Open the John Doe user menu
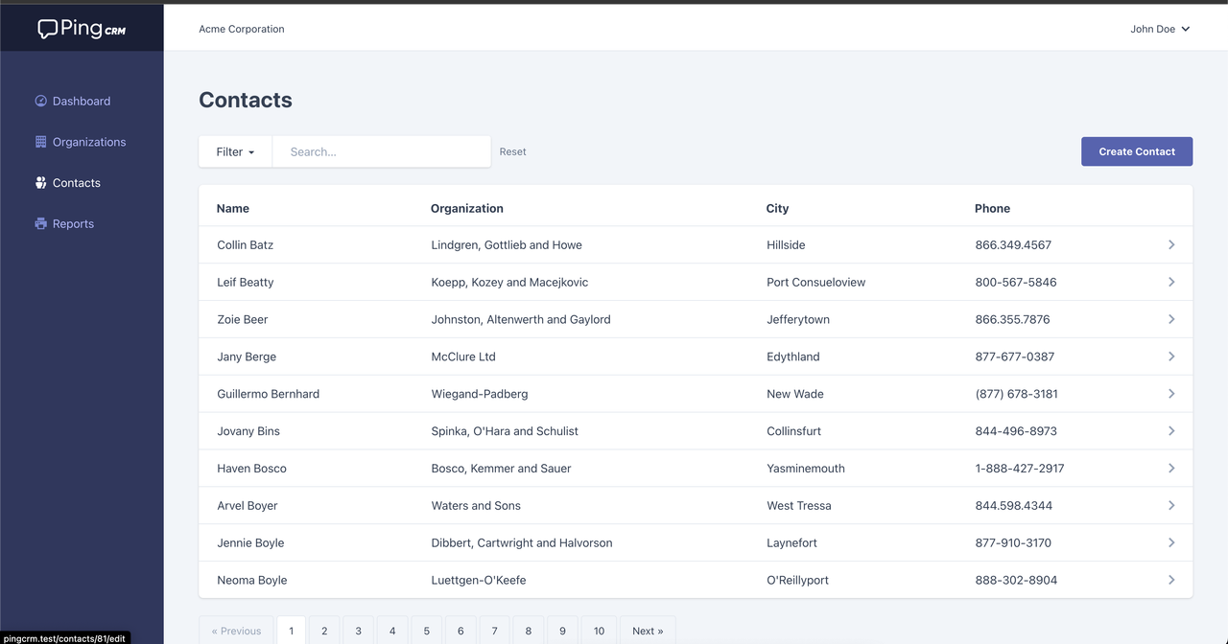The height and width of the screenshot is (644, 1228). coord(1160,29)
